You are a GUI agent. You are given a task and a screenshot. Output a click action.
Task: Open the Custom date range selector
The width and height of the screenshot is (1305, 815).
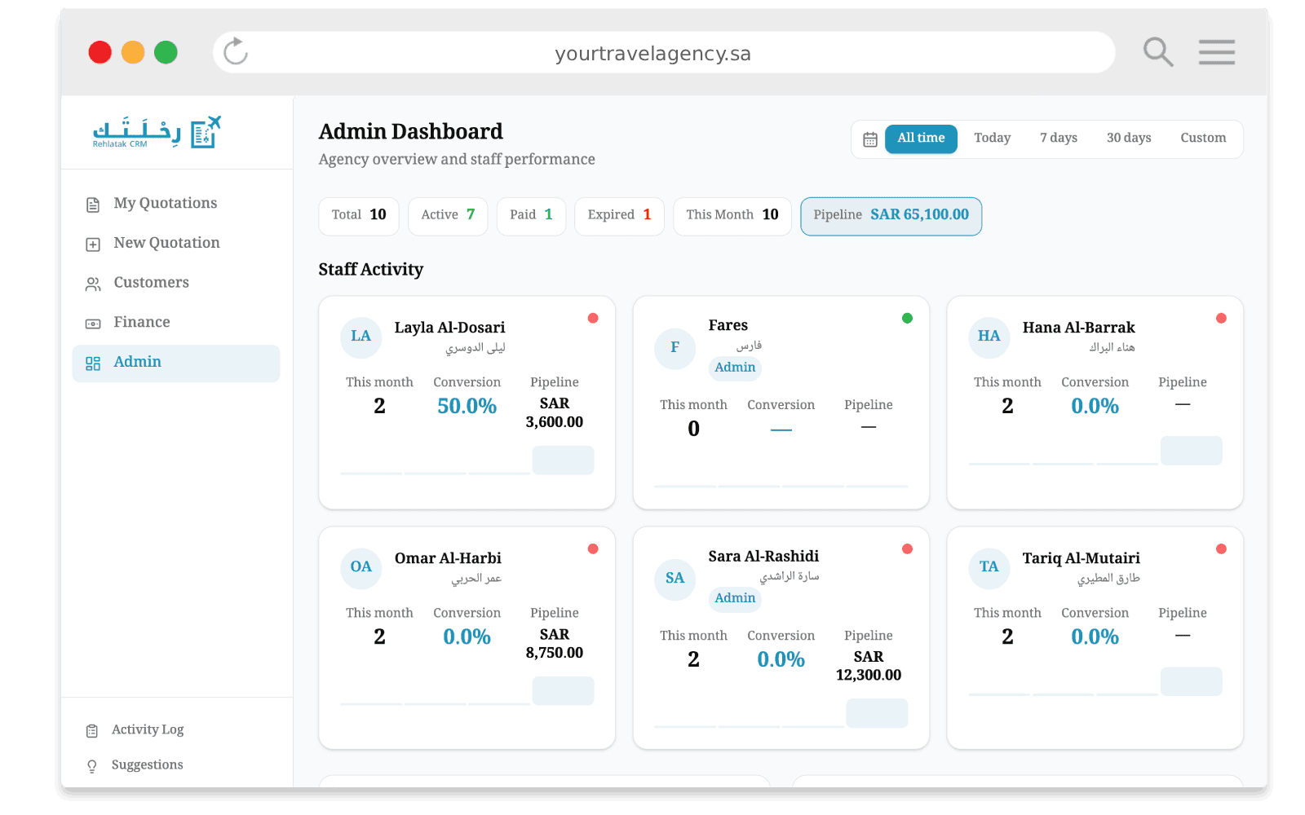tap(1203, 138)
